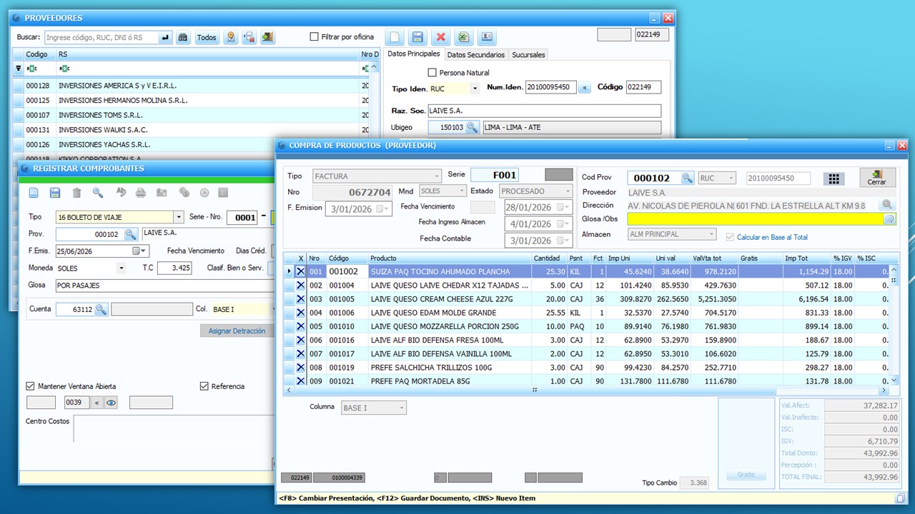Toggle Calcular en Base al Total checkbox
915x514 pixels.
[x=730, y=237]
